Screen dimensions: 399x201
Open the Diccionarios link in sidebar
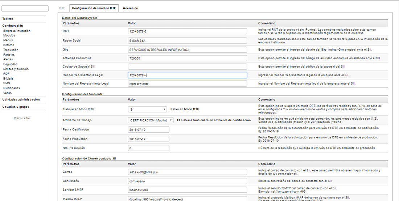point(12,88)
